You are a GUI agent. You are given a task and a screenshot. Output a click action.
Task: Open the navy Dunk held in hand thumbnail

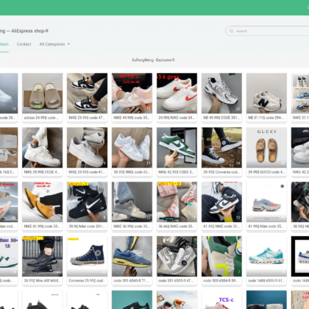tap(221, 202)
